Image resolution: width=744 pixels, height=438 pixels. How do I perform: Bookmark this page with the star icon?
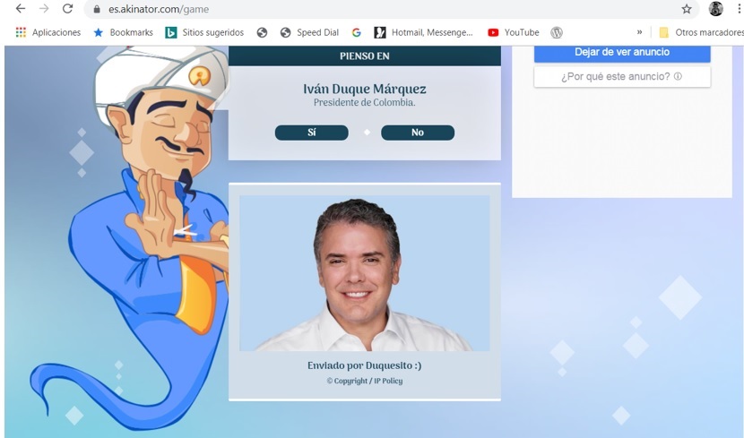coord(687,9)
